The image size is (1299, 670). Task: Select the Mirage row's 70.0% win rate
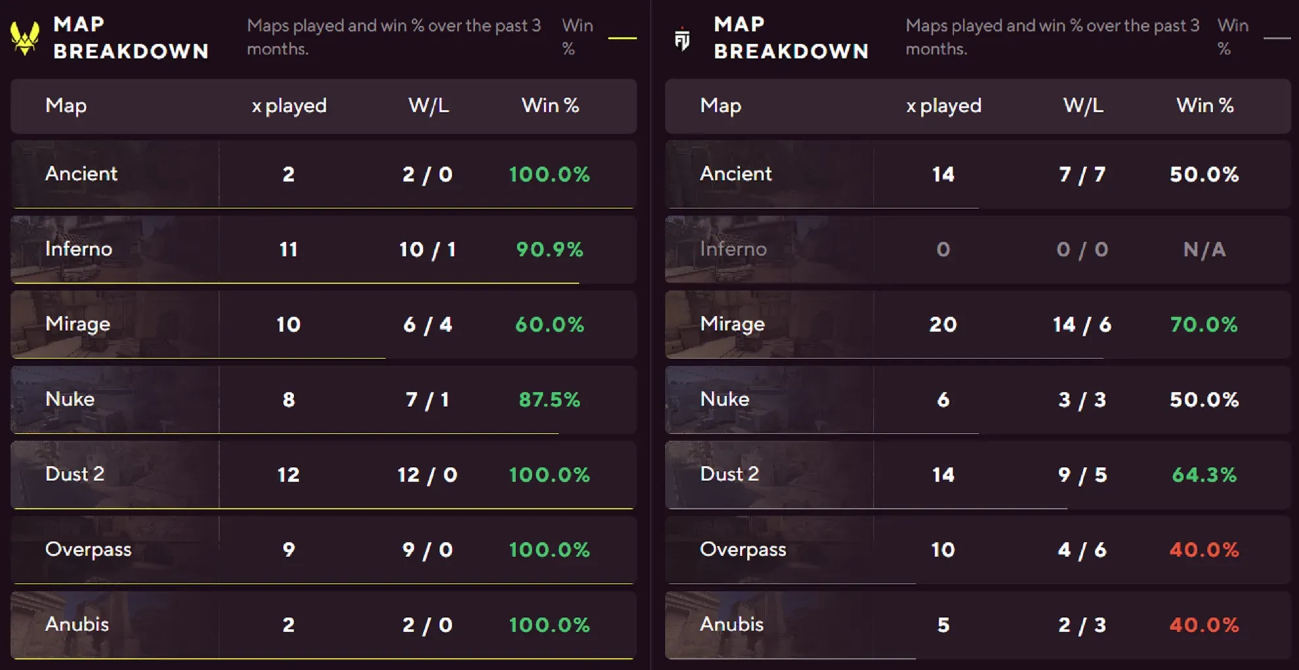(1204, 325)
